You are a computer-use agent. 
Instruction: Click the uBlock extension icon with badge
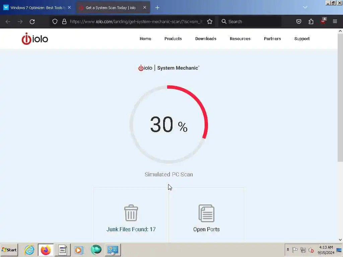coord(323,21)
